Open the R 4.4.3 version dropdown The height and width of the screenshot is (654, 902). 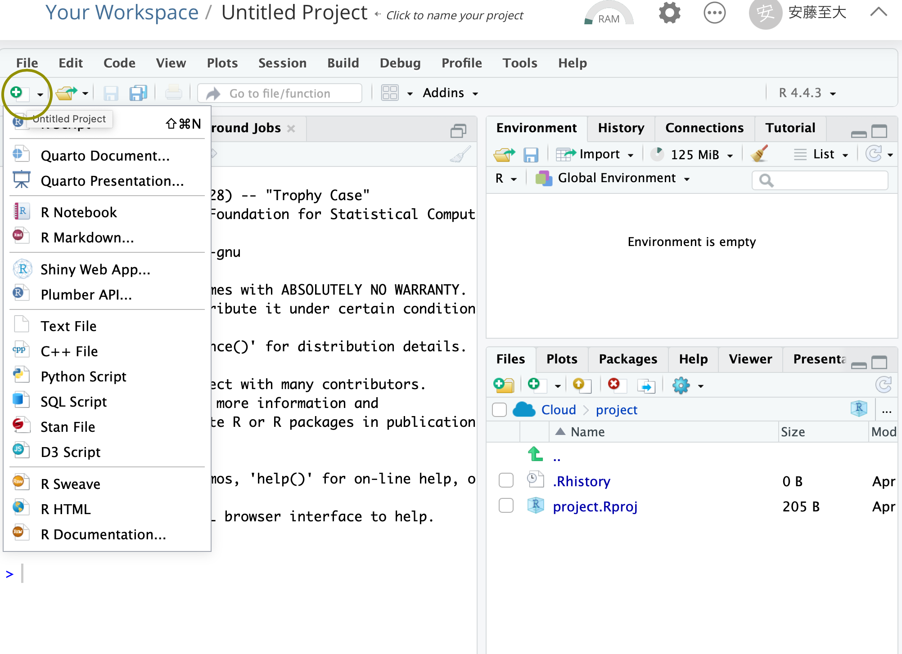click(x=807, y=93)
